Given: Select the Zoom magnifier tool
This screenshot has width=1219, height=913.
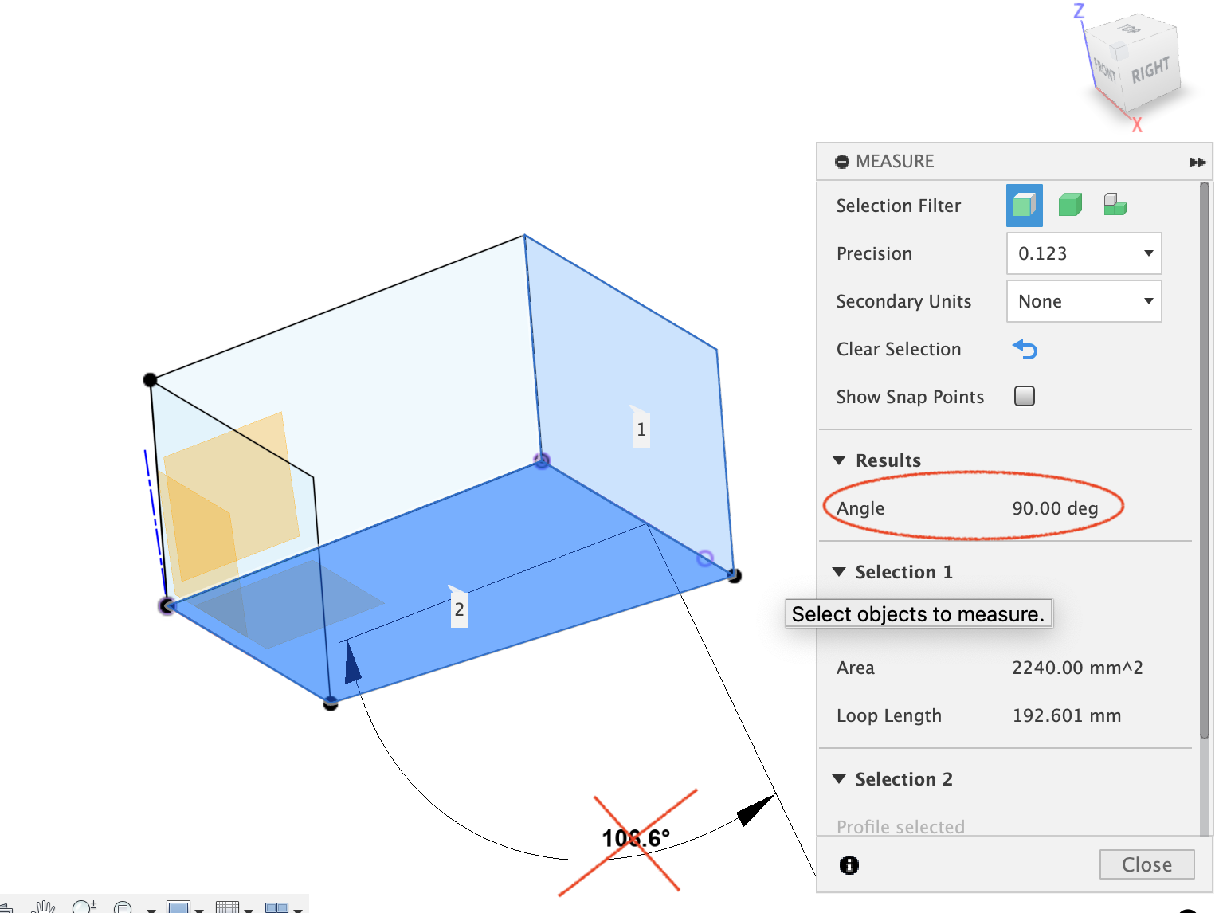Looking at the screenshot, I should 84,907.
